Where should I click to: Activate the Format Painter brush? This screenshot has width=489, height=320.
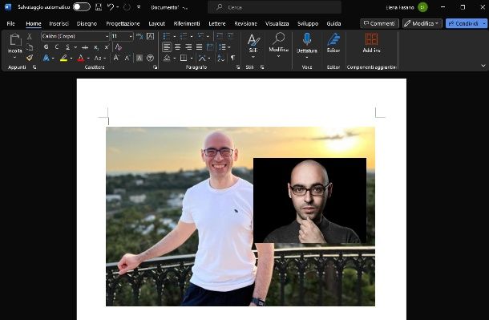point(30,58)
